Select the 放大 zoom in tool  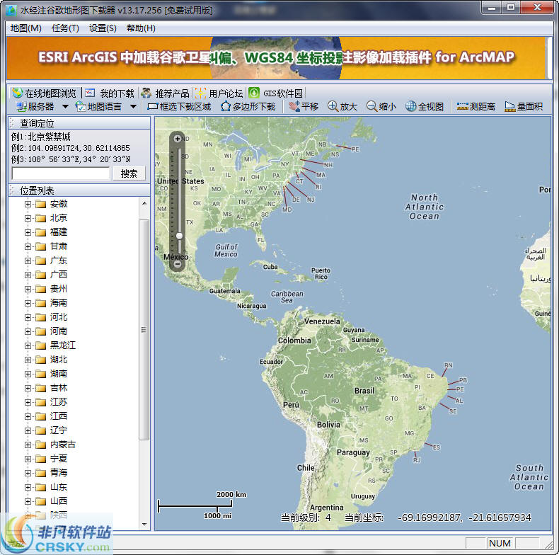click(x=342, y=106)
